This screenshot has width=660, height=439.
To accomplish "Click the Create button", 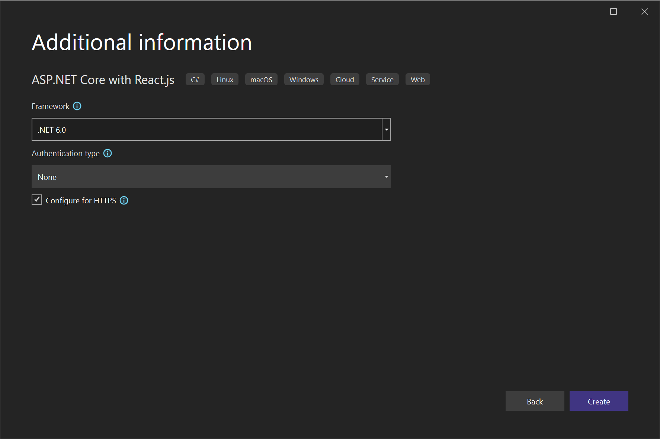I will tap(599, 401).
